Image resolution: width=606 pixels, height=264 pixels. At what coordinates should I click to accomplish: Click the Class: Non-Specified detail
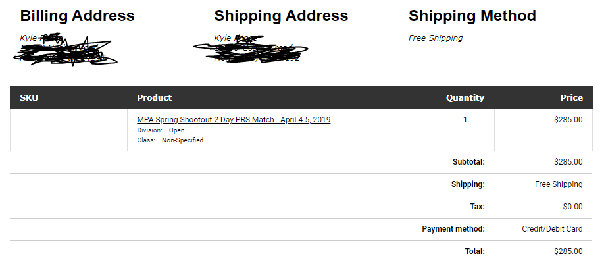pos(170,140)
